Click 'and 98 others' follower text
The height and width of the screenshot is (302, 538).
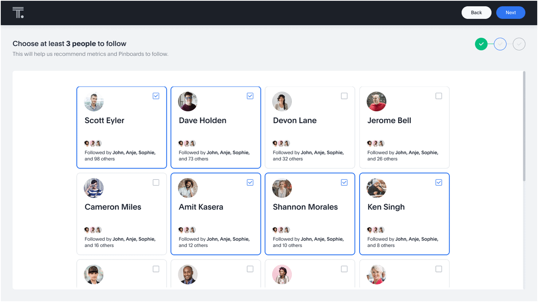(100, 159)
